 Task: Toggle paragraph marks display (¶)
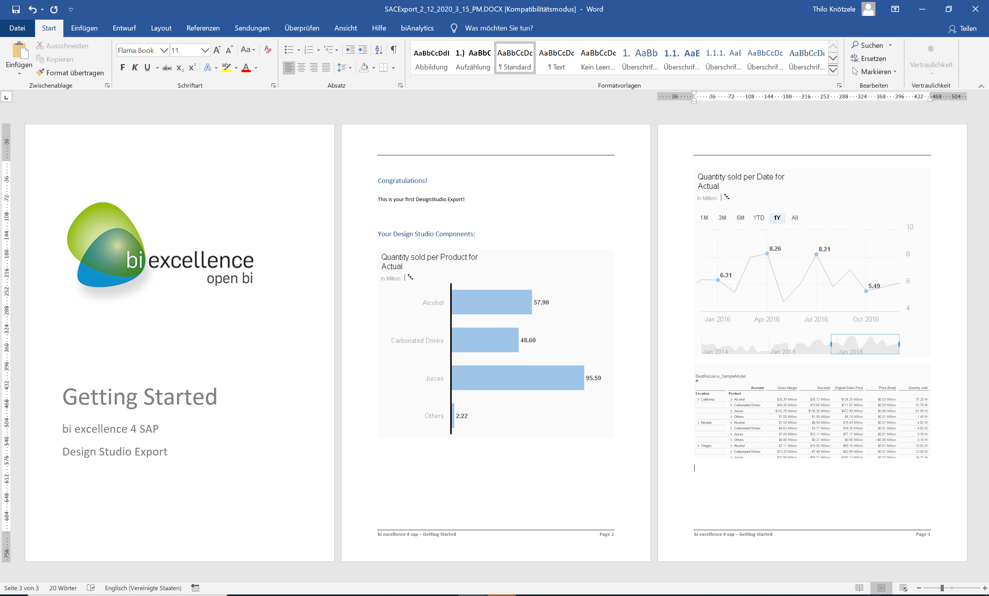(x=394, y=50)
